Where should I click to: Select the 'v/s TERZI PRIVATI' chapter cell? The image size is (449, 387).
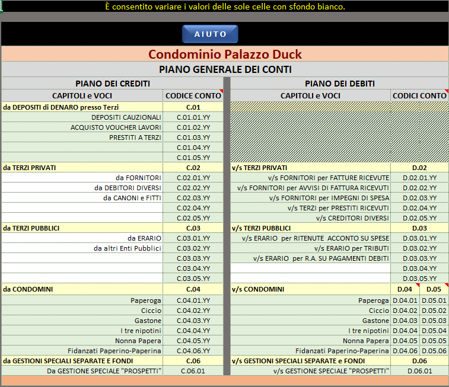[310, 168]
